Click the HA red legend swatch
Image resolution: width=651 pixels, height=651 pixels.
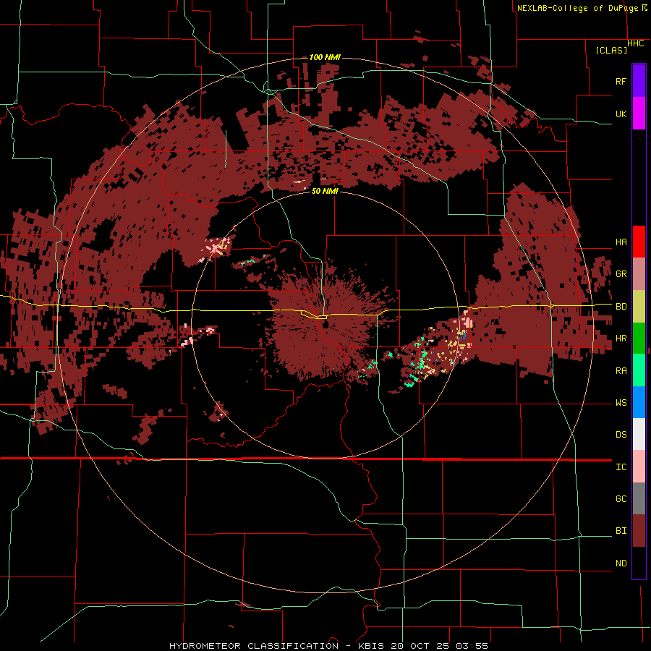[x=639, y=242]
